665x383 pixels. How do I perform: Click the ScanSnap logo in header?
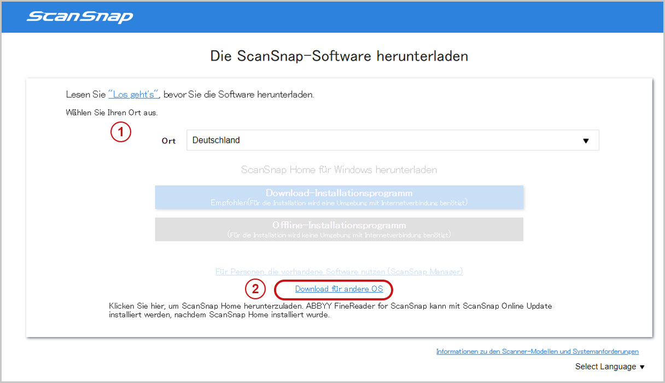(x=79, y=16)
